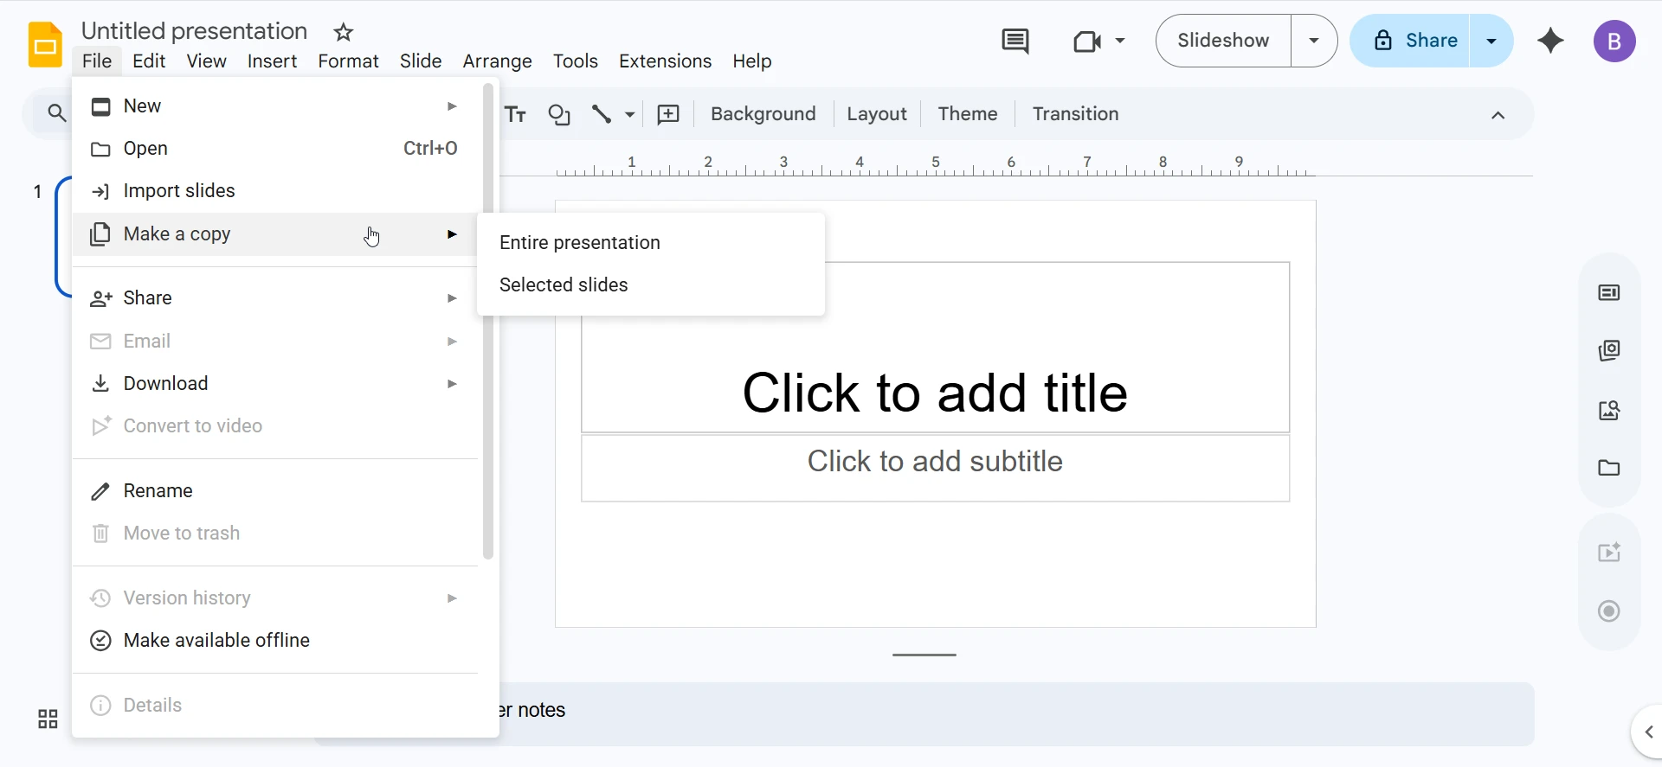Open the Gemini sparkle icon
This screenshot has height=767, width=1662.
pyautogui.click(x=1550, y=41)
